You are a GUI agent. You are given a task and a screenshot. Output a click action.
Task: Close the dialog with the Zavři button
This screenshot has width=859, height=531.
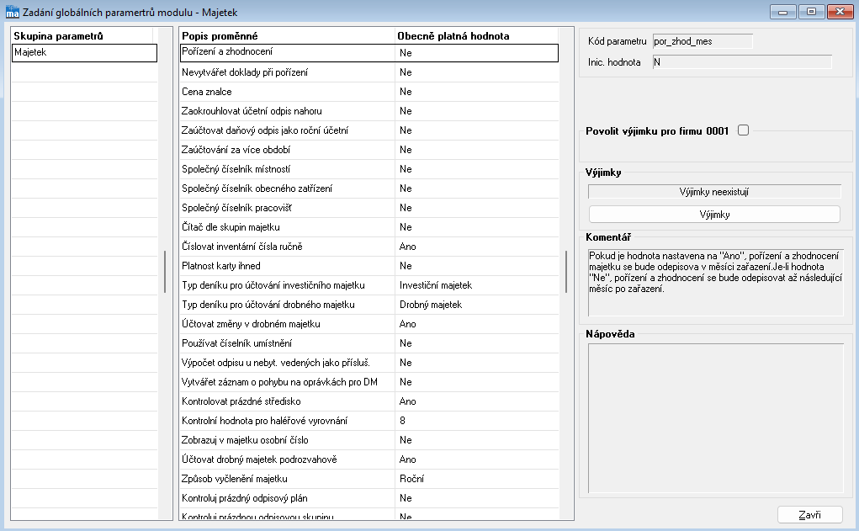(x=809, y=514)
